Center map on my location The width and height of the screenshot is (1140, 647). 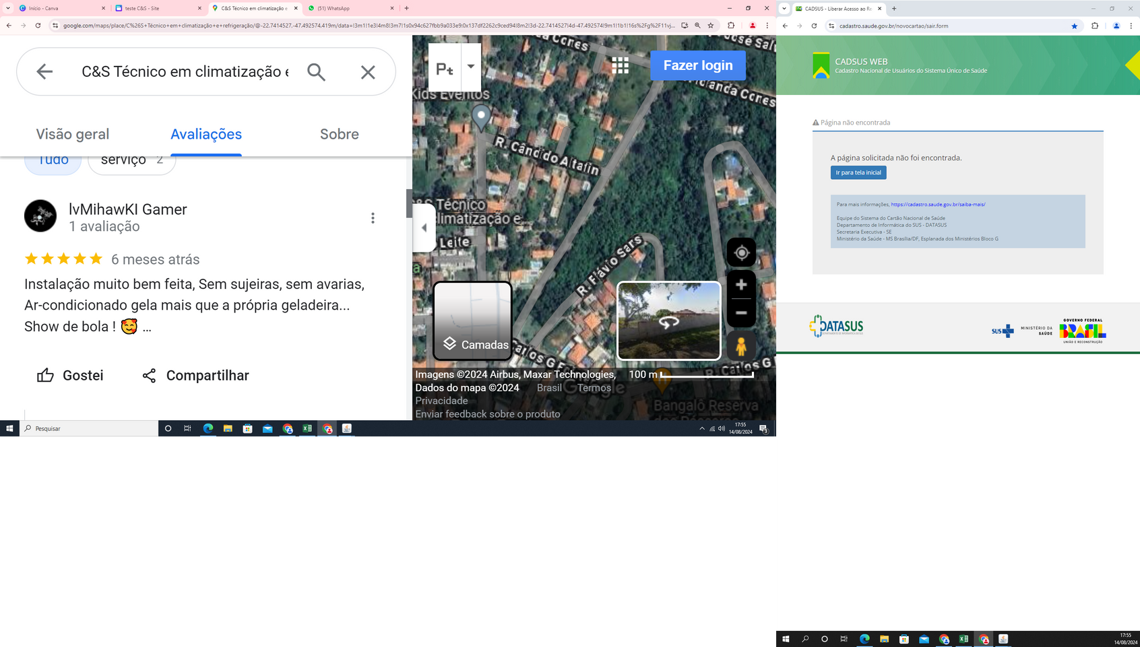pos(741,252)
